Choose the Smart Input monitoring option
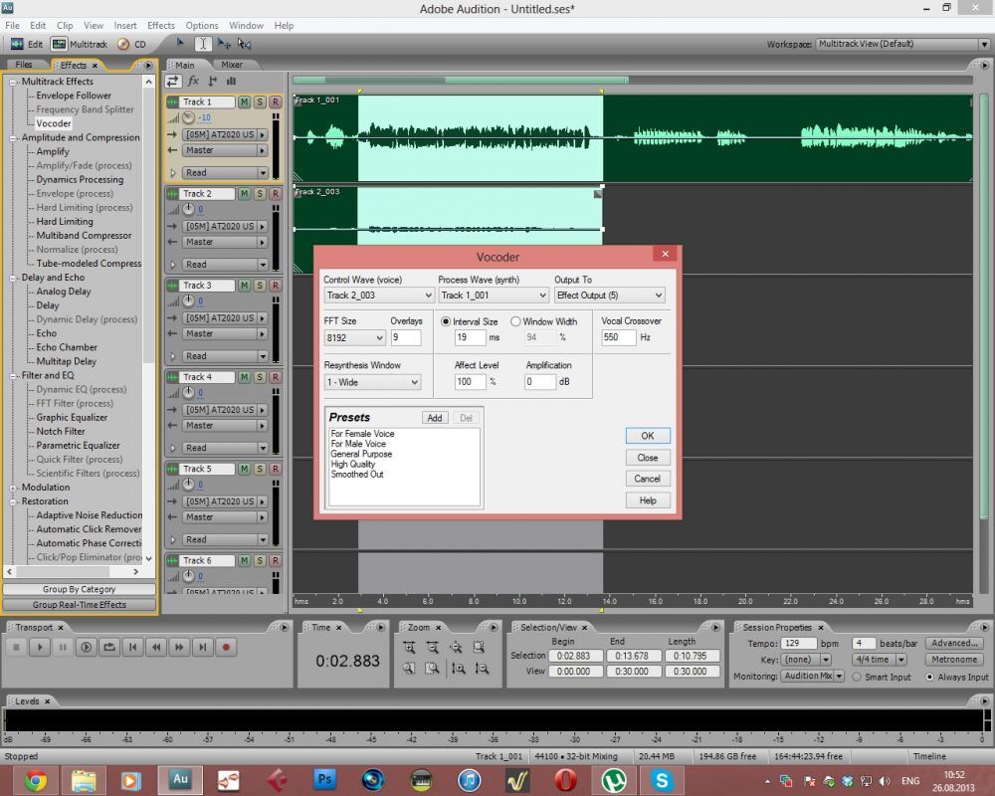This screenshot has width=995, height=796. coord(857,677)
